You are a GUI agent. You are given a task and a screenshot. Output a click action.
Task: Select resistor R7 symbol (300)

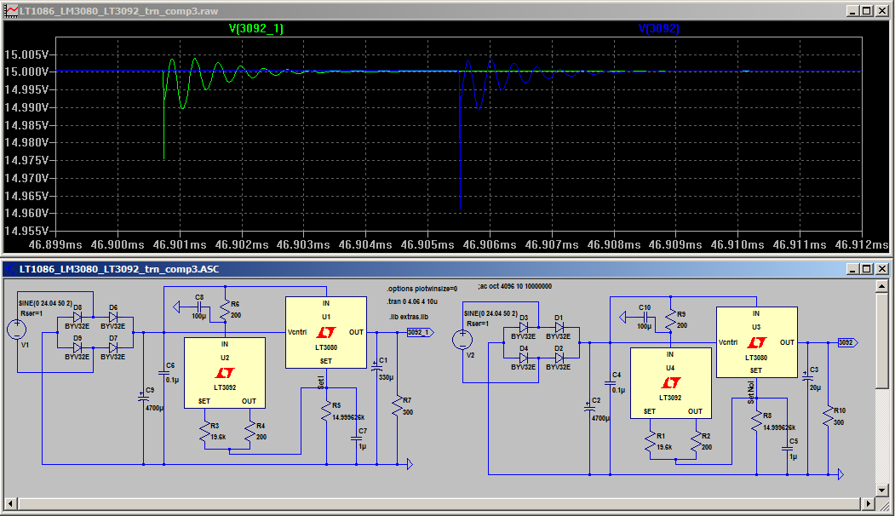click(398, 406)
